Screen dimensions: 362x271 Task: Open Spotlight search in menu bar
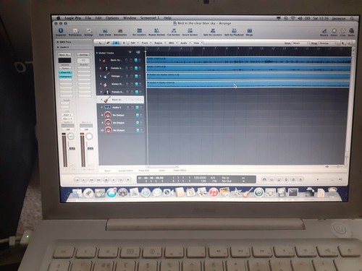click(x=352, y=18)
